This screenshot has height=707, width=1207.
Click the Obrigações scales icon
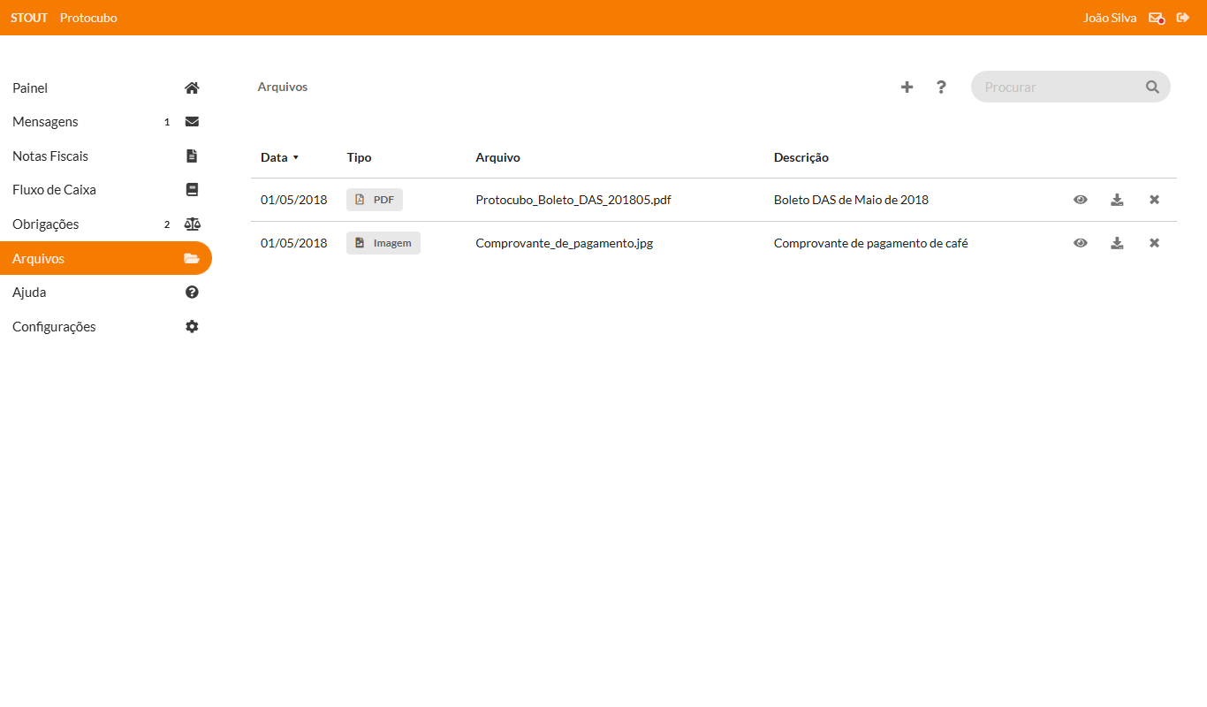[192, 224]
